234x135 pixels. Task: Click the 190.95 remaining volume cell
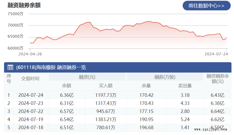(146, 119)
